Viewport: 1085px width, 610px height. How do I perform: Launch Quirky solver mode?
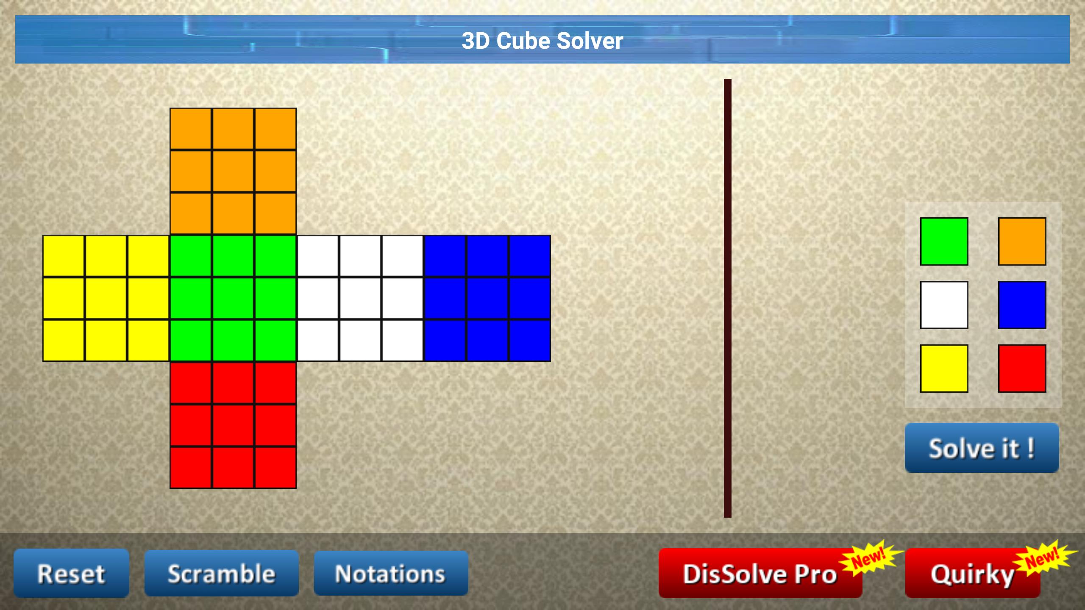click(x=973, y=574)
